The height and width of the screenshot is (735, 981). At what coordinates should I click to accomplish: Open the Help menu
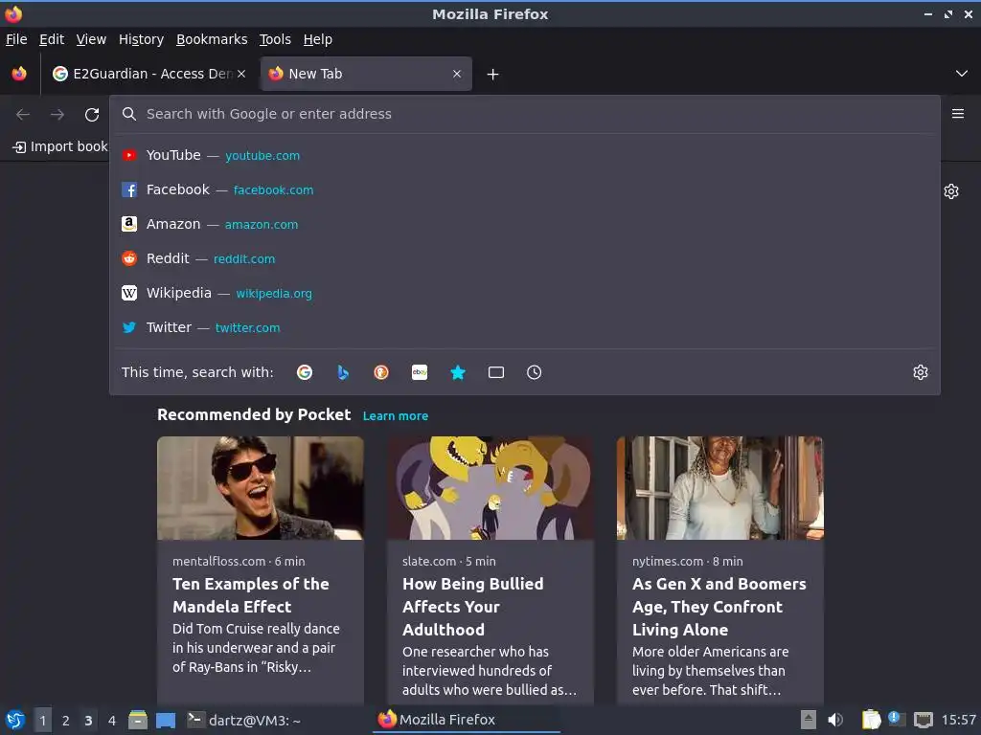click(x=318, y=39)
